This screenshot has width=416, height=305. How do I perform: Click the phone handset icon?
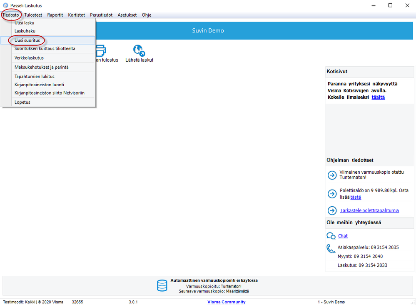tap(330, 248)
